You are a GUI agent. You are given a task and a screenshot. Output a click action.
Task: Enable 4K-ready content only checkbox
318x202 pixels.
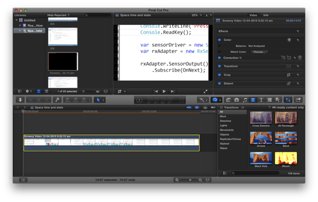coord(269,107)
